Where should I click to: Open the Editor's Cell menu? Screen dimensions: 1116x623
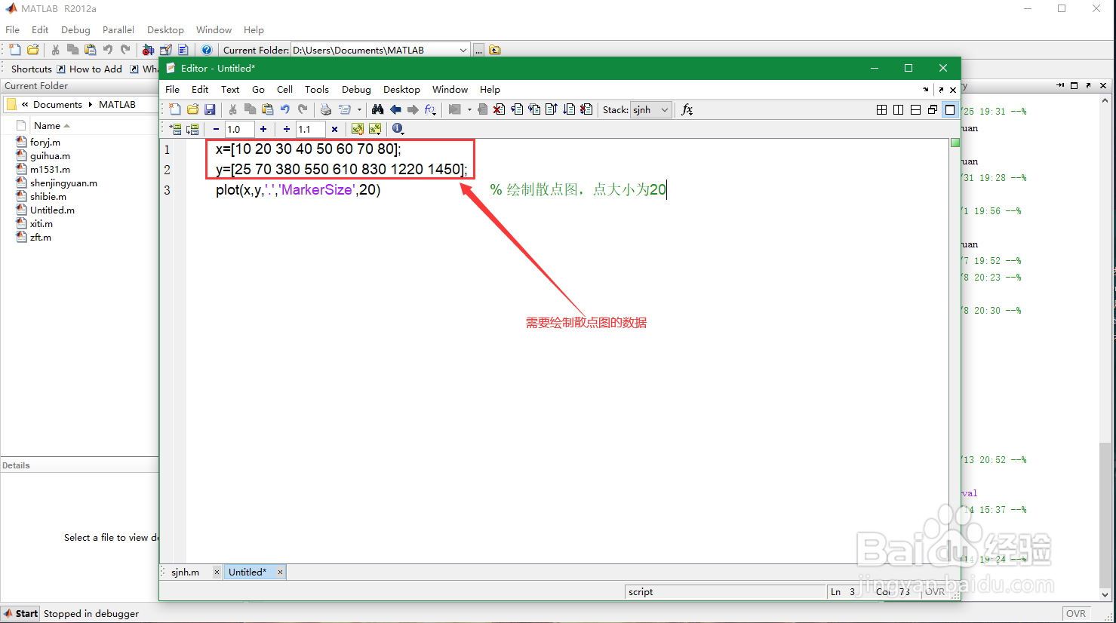tap(284, 89)
